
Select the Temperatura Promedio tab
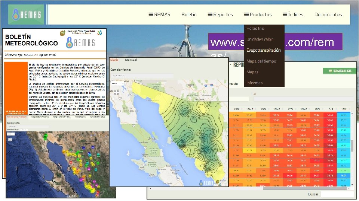click(17, 117)
